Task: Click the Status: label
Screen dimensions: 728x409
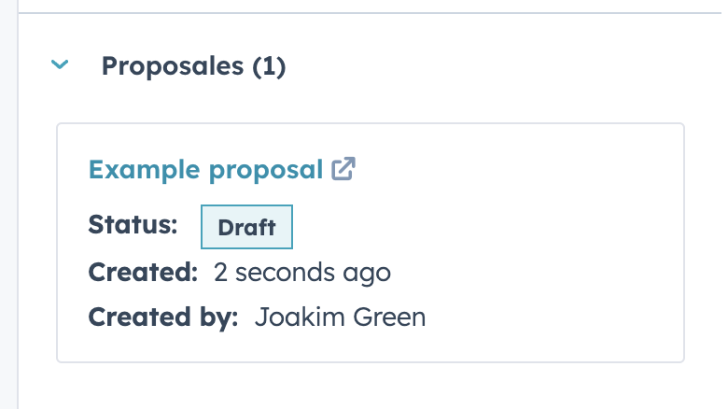Action: pyautogui.click(x=133, y=225)
